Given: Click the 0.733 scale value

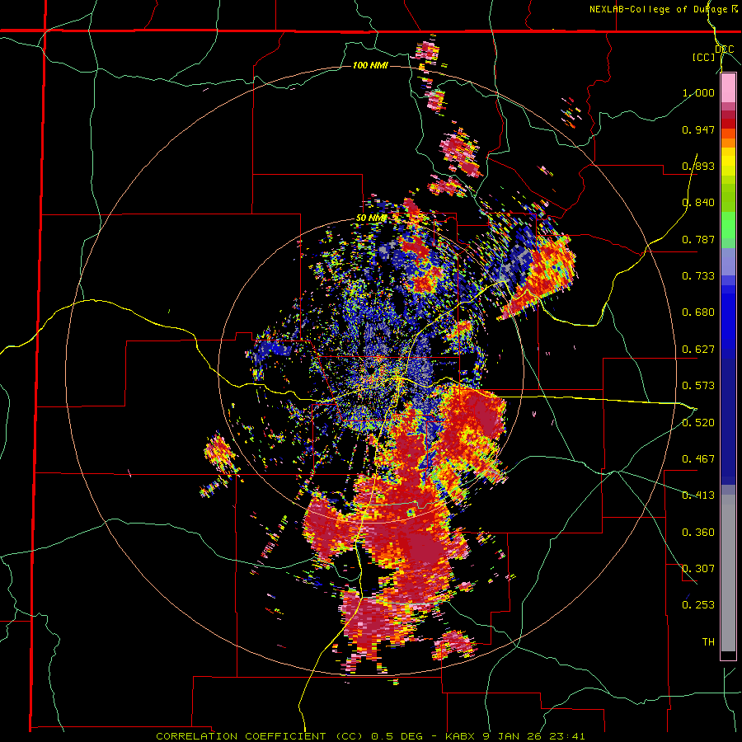Looking at the screenshot, I should (698, 276).
